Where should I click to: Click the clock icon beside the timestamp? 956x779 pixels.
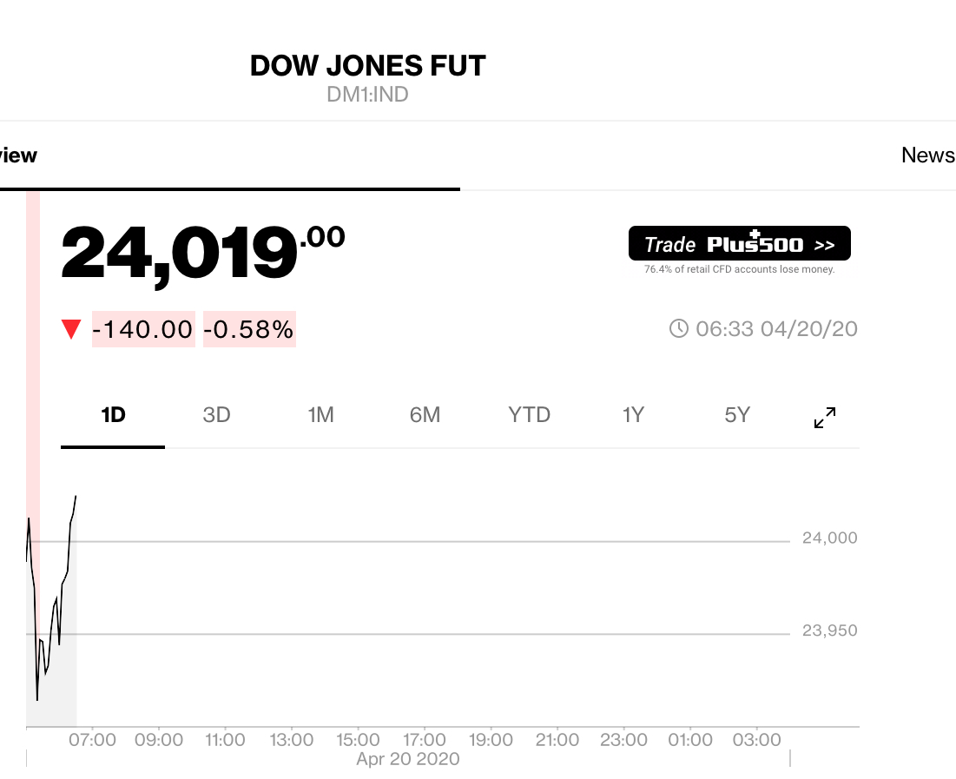[678, 328]
